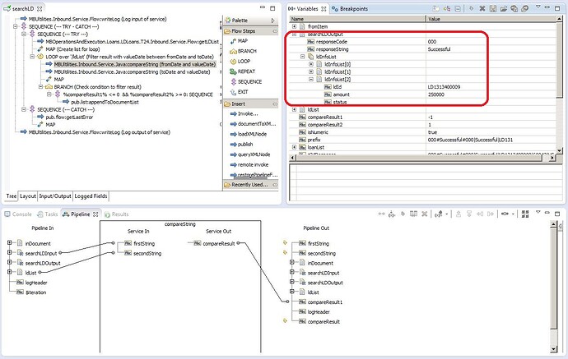This screenshot has height=359, width=568.
Task: Select the MAP flow step in the palette
Action: coord(239,41)
